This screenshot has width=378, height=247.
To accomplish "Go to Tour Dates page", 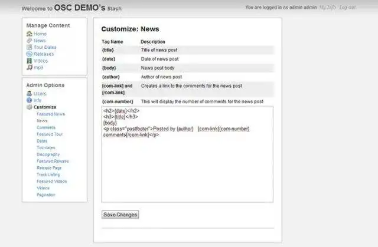I will tap(45, 47).
